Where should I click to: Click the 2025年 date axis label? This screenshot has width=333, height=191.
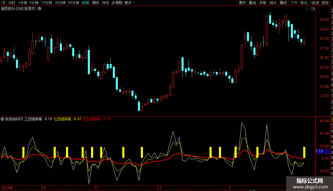[x=7, y=187]
